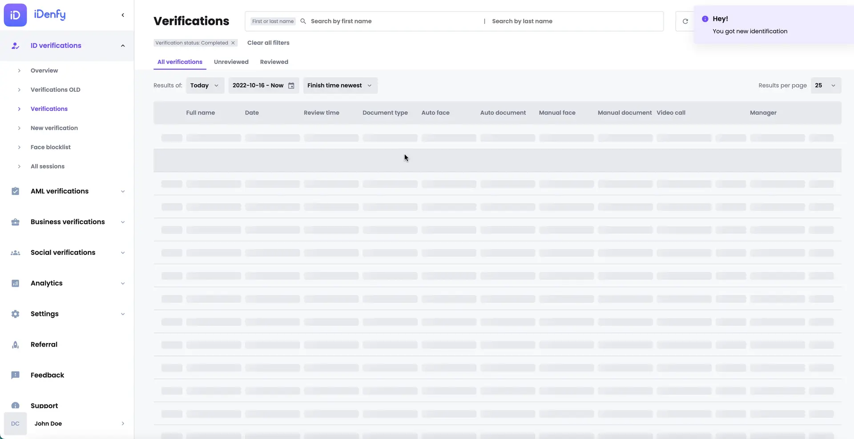Change results per page dropdown
The height and width of the screenshot is (439, 854).
click(826, 86)
